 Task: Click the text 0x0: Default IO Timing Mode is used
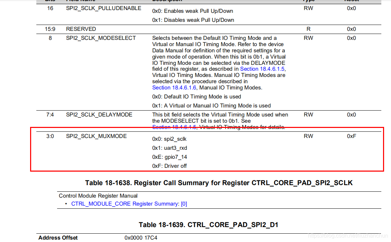click(x=197, y=97)
